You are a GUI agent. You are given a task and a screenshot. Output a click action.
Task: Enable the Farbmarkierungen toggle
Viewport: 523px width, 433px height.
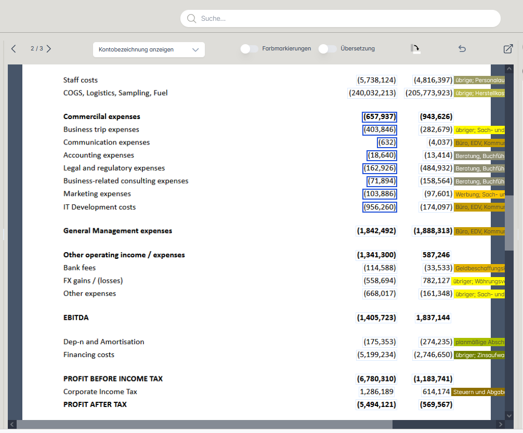[250, 49]
